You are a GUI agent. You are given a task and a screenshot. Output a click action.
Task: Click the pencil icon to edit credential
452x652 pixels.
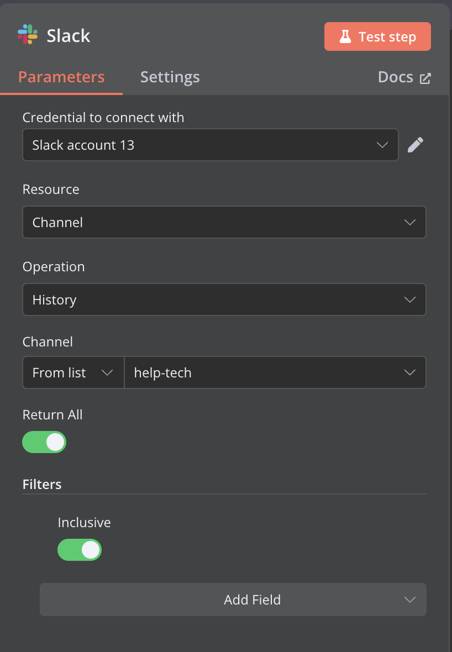[416, 145]
